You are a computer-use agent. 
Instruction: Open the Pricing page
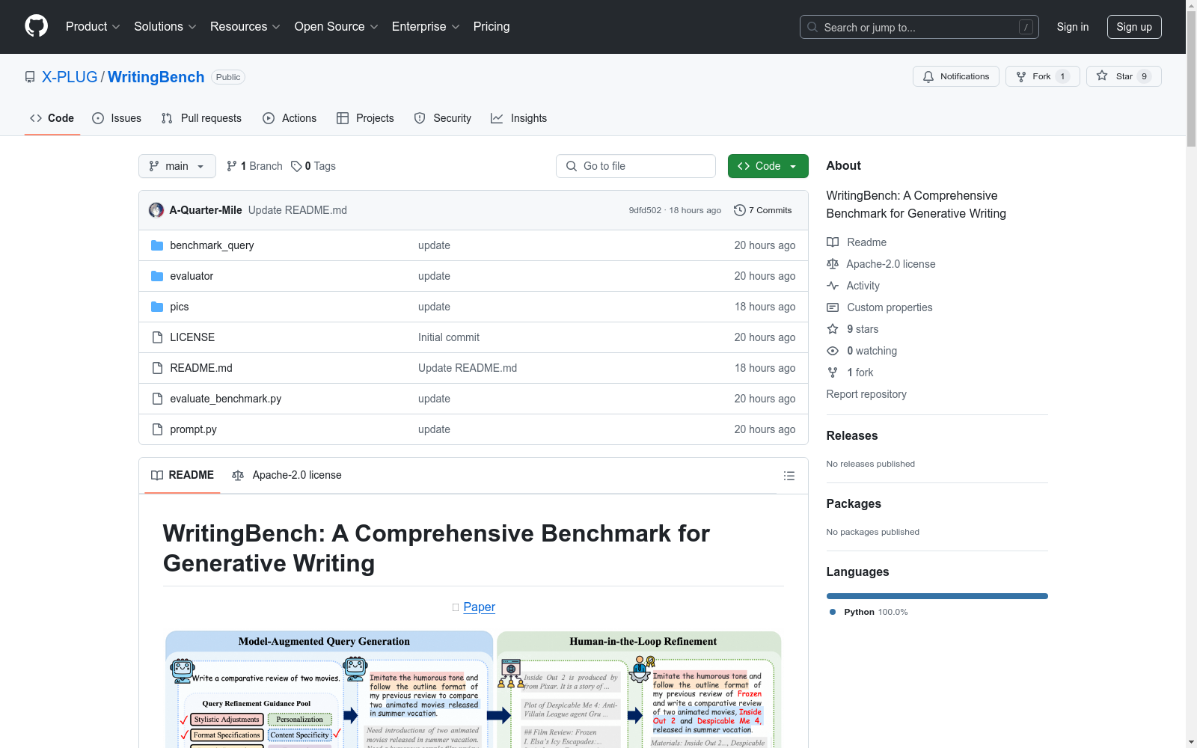(x=492, y=26)
